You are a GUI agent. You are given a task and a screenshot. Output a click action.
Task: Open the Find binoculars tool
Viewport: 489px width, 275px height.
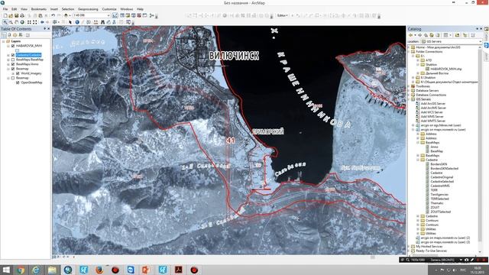tap(102, 22)
